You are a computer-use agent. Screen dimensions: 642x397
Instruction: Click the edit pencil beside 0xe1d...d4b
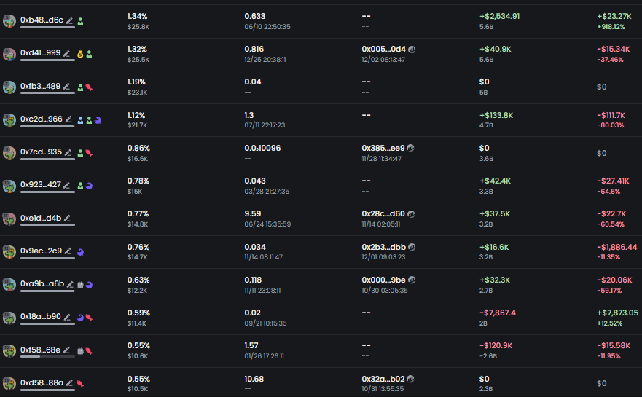(68, 219)
